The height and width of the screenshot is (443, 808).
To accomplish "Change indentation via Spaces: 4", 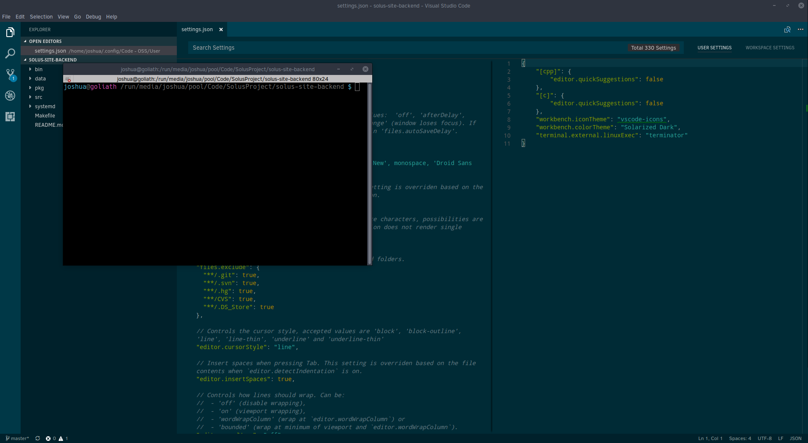I will click(x=740, y=438).
